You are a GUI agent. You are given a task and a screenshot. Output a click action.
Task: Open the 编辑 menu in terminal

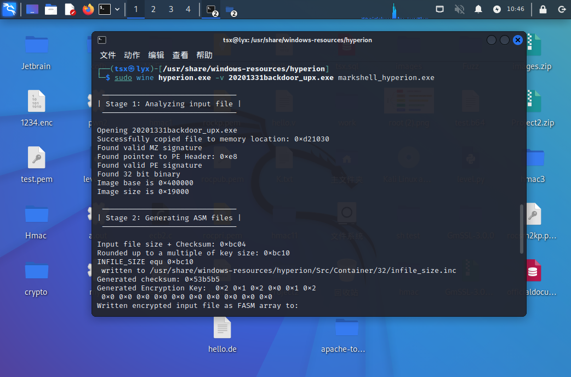[x=156, y=55]
